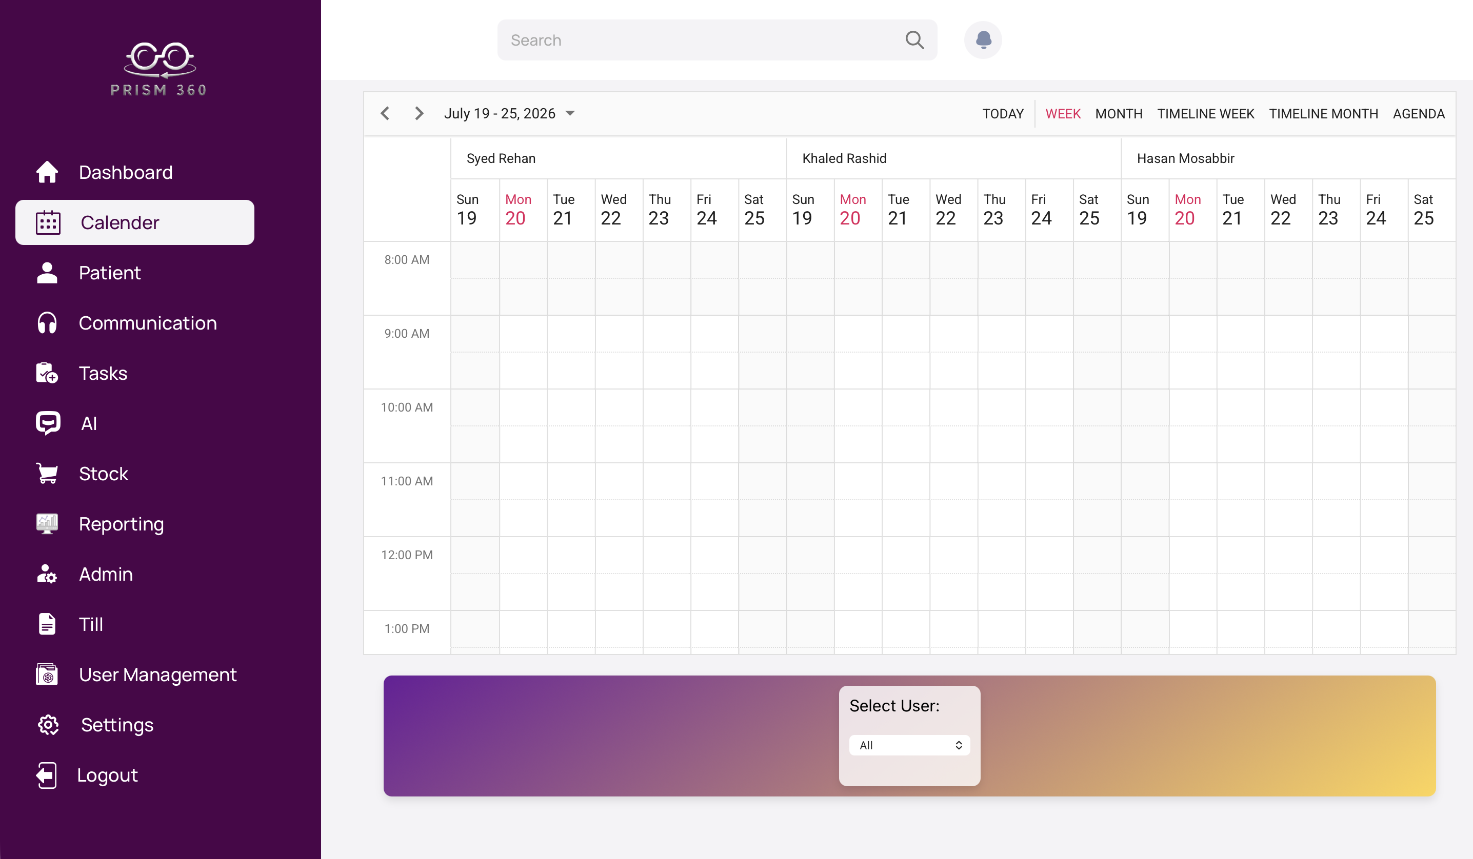Open Dashboard menu label

click(126, 172)
